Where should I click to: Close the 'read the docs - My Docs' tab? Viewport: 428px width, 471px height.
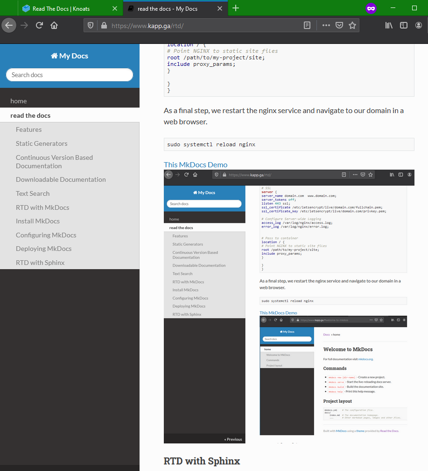[x=220, y=9]
